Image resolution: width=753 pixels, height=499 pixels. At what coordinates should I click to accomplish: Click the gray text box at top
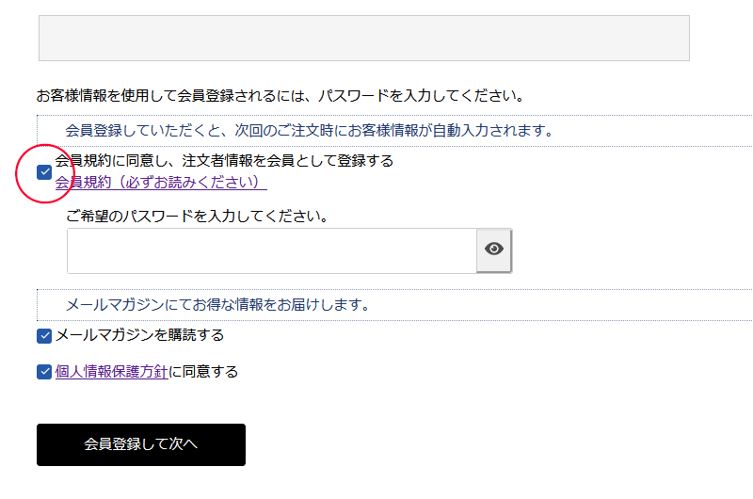click(x=363, y=39)
